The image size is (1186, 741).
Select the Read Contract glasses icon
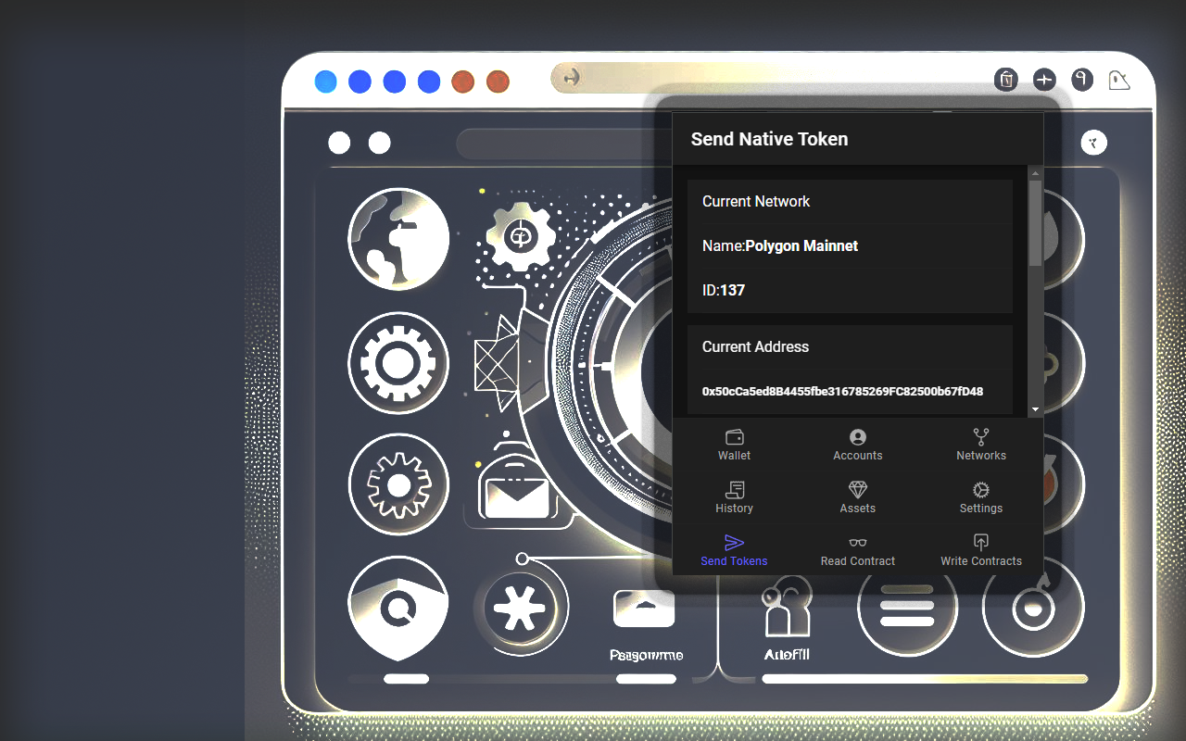tap(857, 550)
